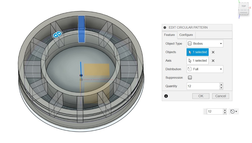The height and width of the screenshot is (143, 252).
Task: Confirm the pattern with OK
Action: tap(201, 96)
